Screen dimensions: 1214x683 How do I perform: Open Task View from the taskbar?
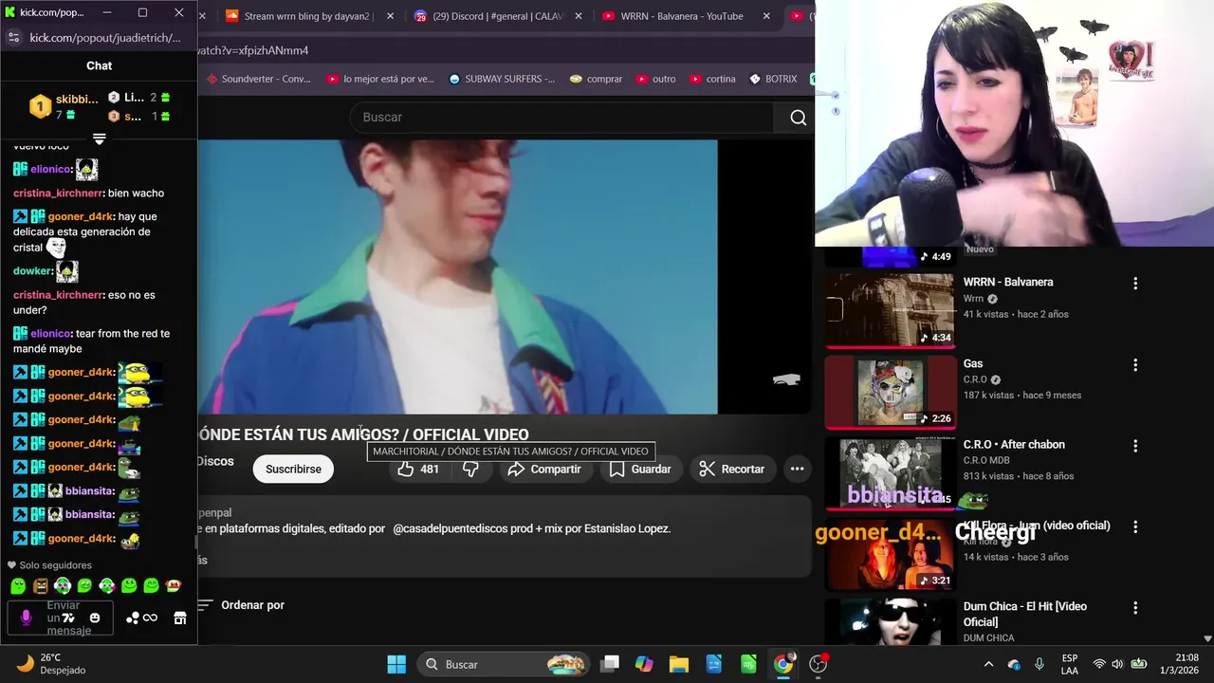pyautogui.click(x=610, y=664)
